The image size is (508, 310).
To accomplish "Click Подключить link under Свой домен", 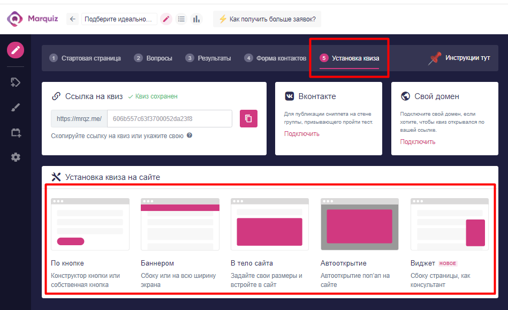I will click(418, 142).
